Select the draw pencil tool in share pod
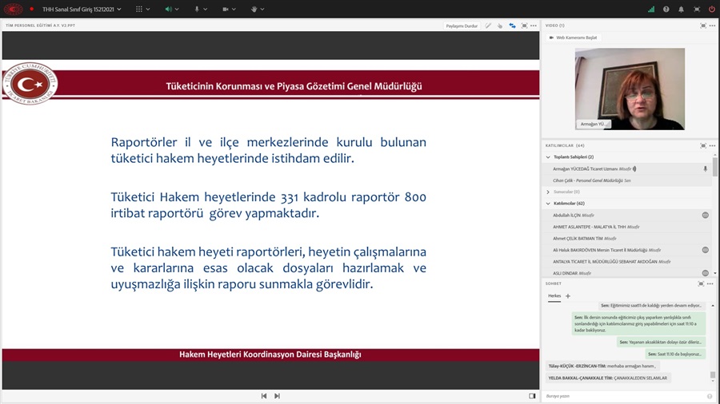Viewport: 720px width, 404px height. tap(488, 26)
